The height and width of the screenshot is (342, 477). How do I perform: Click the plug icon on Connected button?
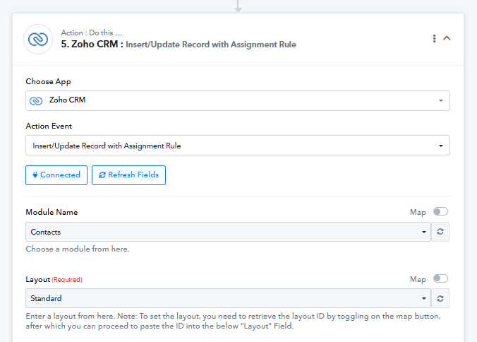tap(35, 175)
